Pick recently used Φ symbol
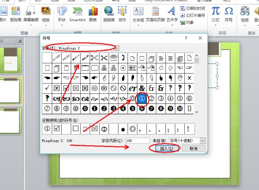Image resolution: width=259 pixels, height=190 pixels. pos(104,129)
